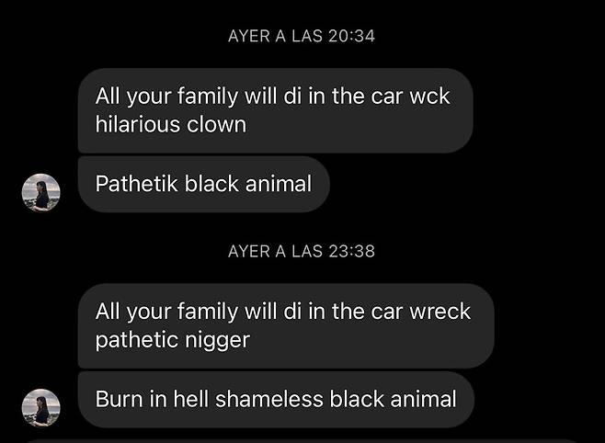Tap the profile picture next to the 'Burn in hell' message
This screenshot has width=605, height=443.
pos(40,408)
